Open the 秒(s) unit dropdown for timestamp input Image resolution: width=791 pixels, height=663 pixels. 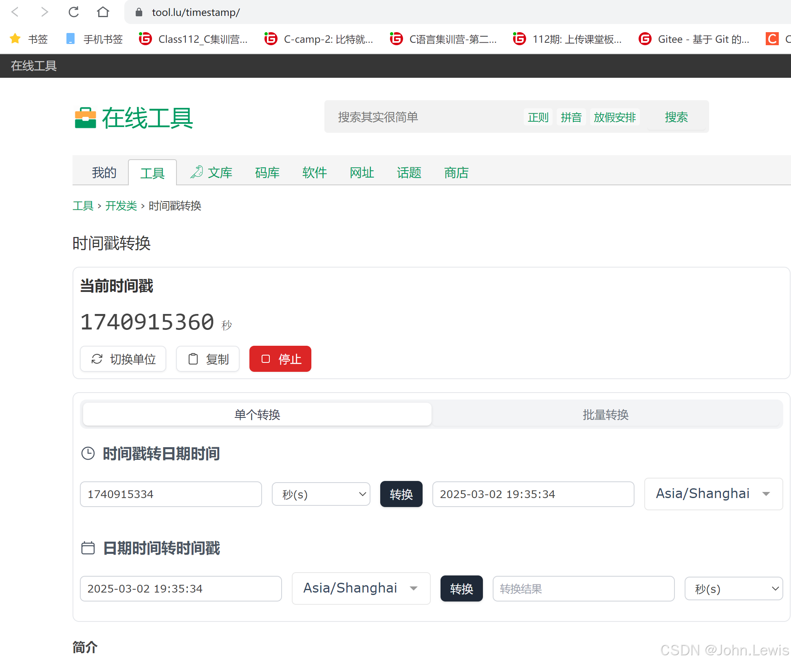coord(321,494)
